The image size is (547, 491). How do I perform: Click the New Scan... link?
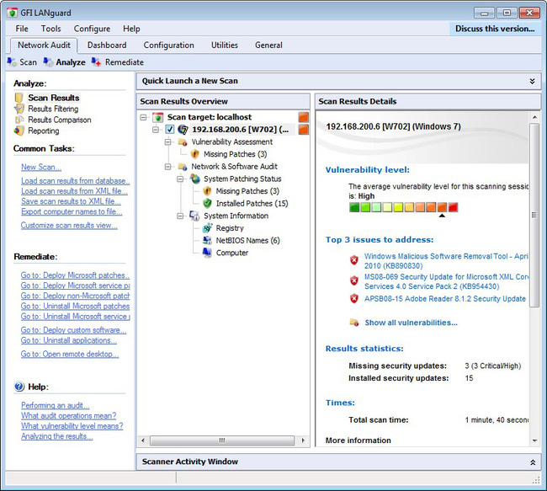tap(41, 167)
